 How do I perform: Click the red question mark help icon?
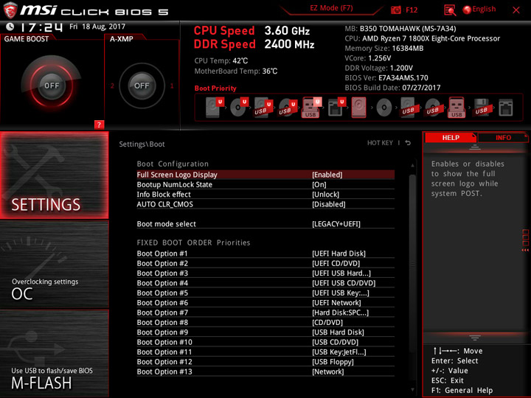pyautogui.click(x=99, y=125)
